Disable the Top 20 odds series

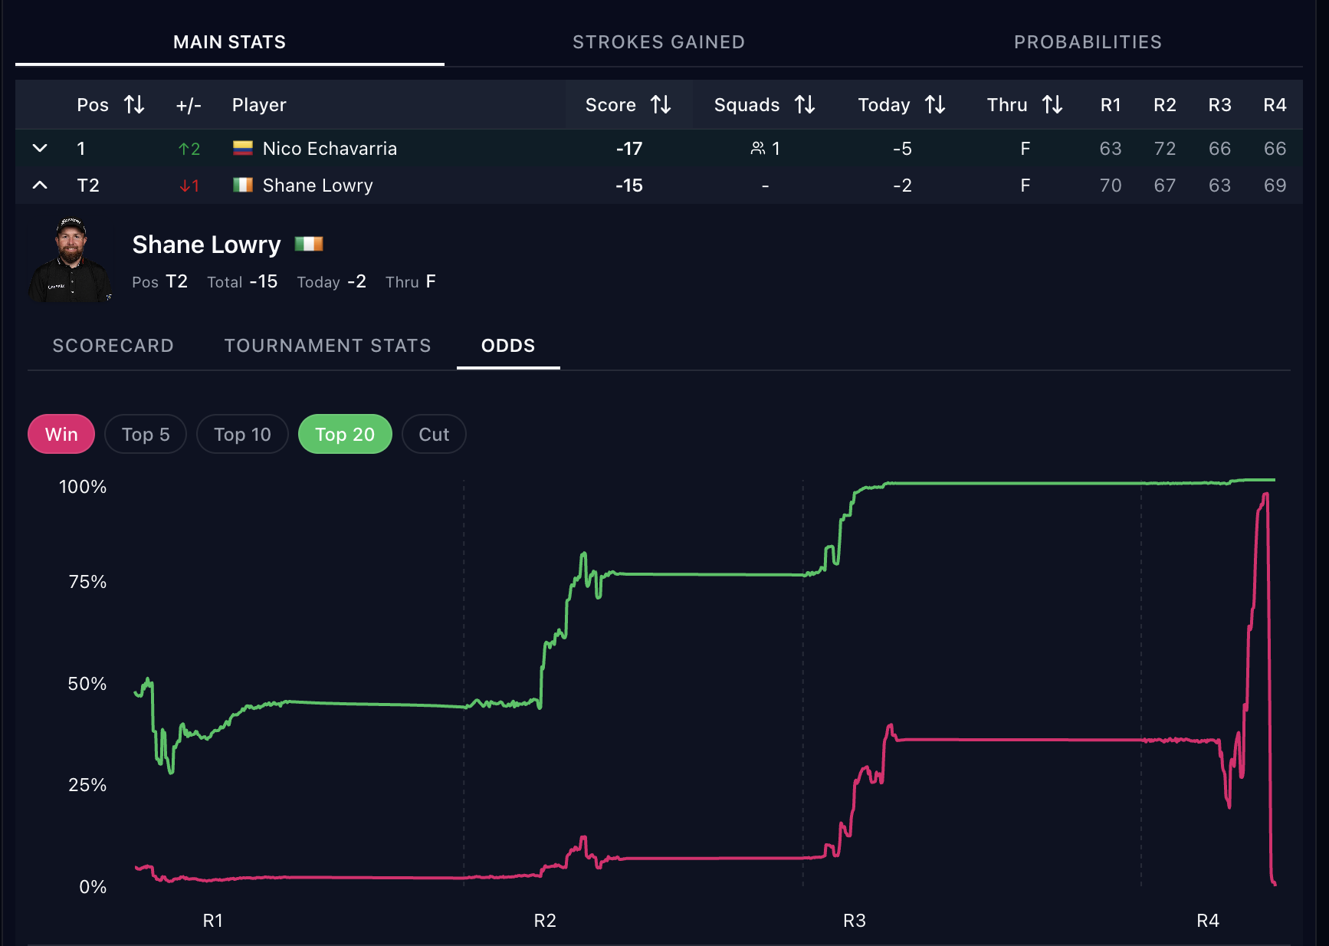pos(345,435)
